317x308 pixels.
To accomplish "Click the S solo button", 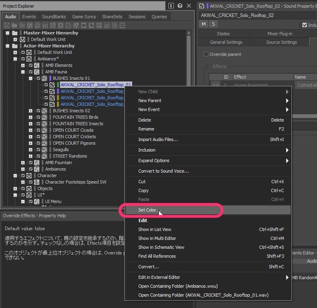I will 213,24.
